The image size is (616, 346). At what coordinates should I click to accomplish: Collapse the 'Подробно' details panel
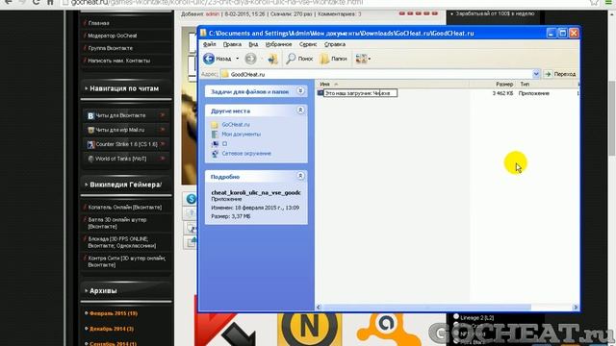tap(300, 176)
